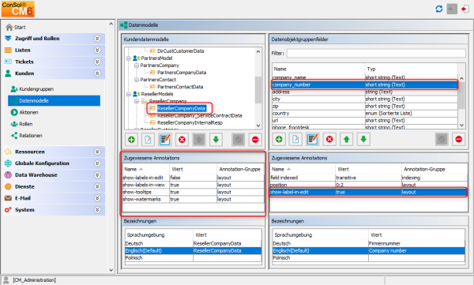The height and width of the screenshot is (285, 474).
Task: Select show-labels-in-edit annotation row
Action: point(193,178)
